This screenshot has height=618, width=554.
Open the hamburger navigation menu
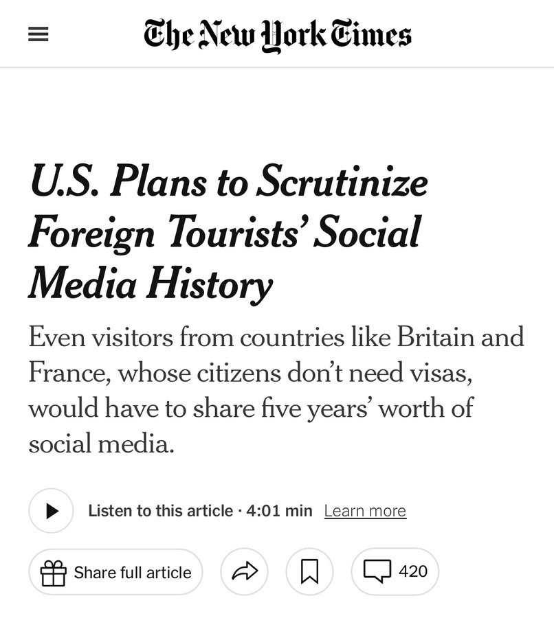tap(38, 36)
